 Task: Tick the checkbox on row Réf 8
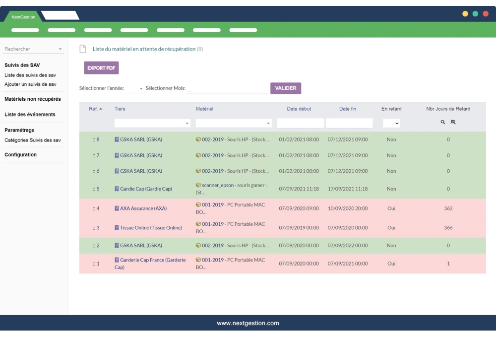pyautogui.click(x=93, y=139)
